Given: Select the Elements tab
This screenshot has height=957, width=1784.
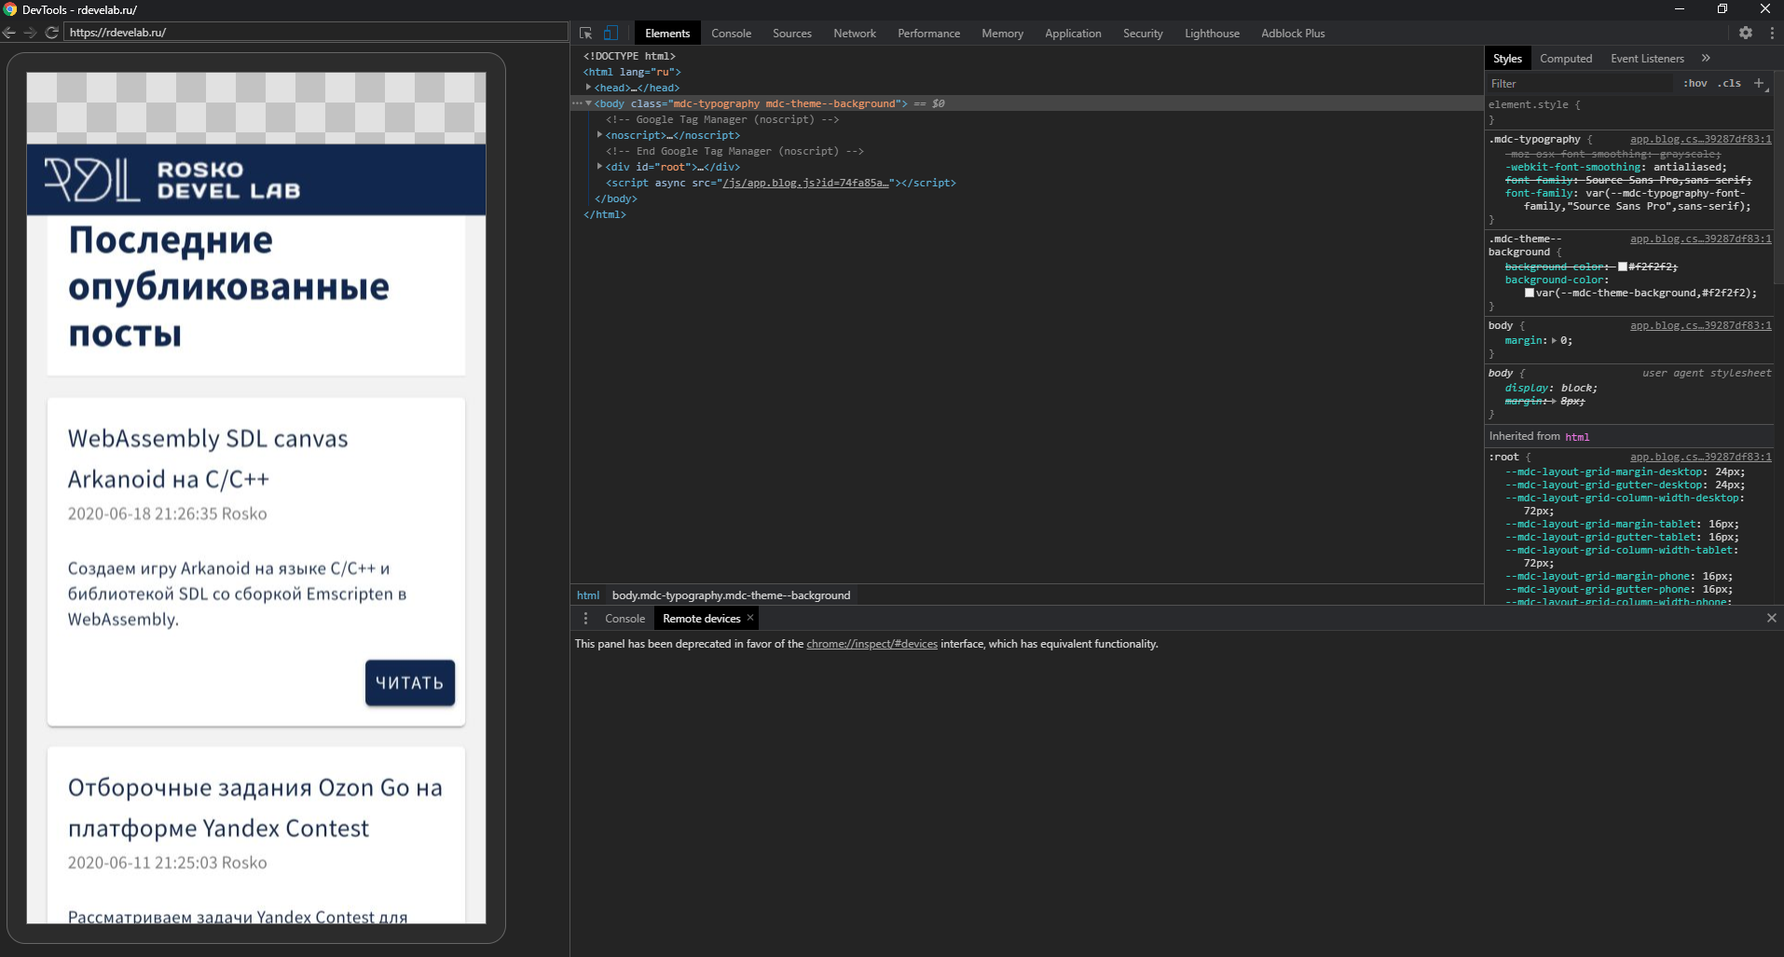Looking at the screenshot, I should pos(667,33).
